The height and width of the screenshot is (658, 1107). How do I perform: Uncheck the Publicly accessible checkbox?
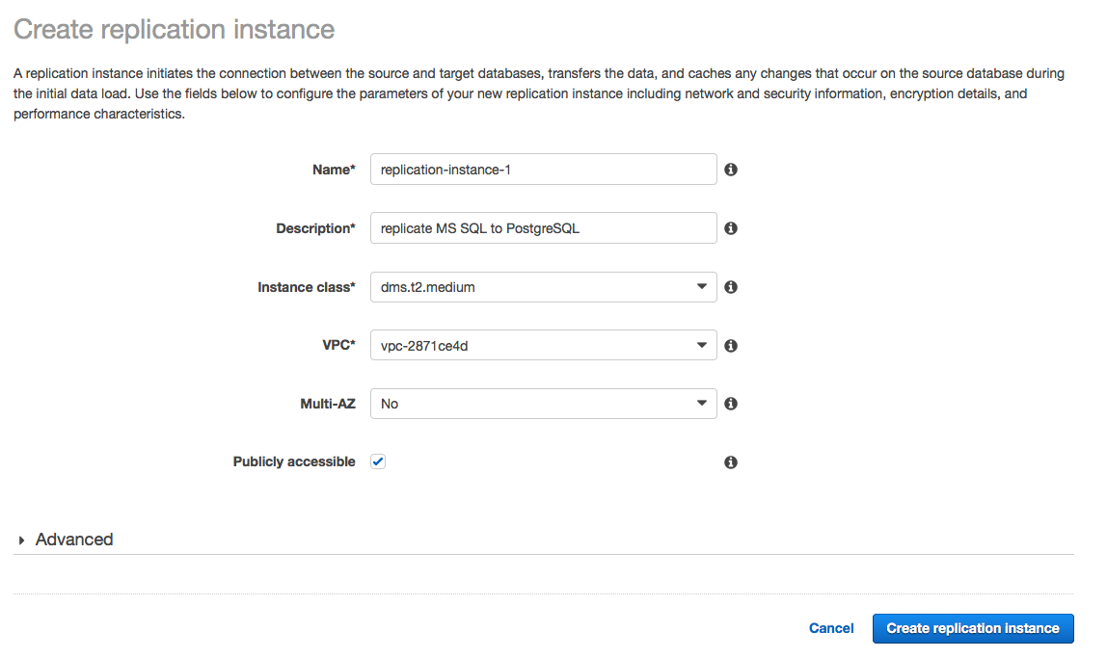(377, 461)
